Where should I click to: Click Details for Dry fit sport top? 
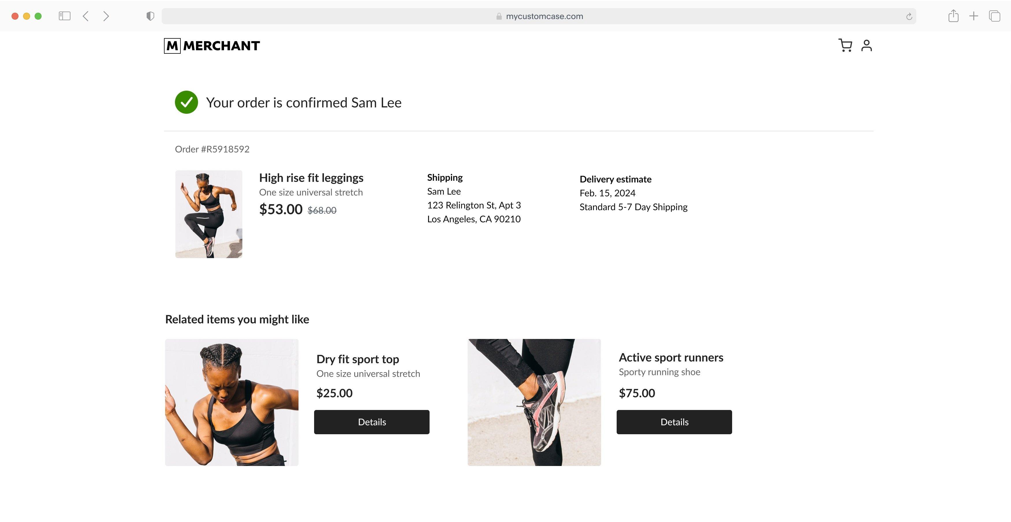[372, 422]
